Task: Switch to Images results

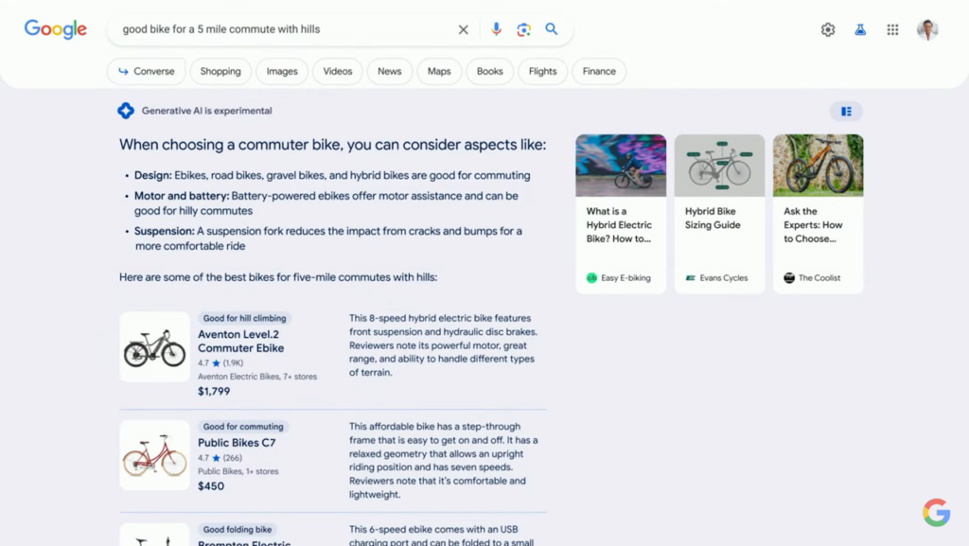Action: [x=282, y=71]
